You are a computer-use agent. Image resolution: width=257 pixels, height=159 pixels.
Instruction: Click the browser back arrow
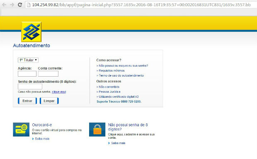tap(4, 5)
